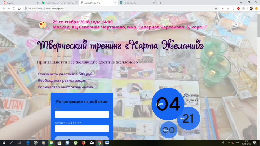Open the orange Chrome menu button
The height and width of the screenshot is (146, 260).
256,8
